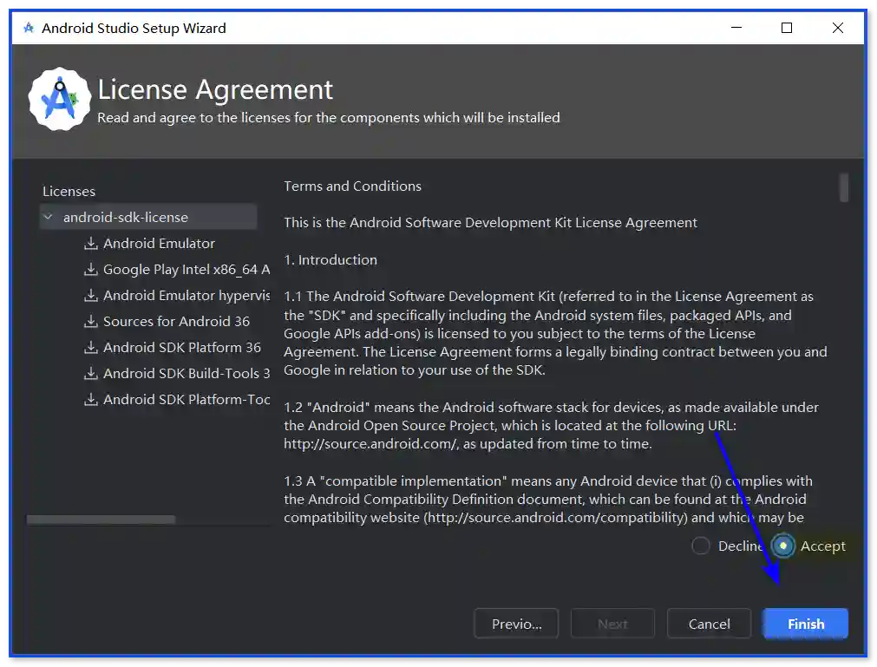The width and height of the screenshot is (877, 667).
Task: Click the vertical scrollbar of license text
Action: tap(844, 187)
